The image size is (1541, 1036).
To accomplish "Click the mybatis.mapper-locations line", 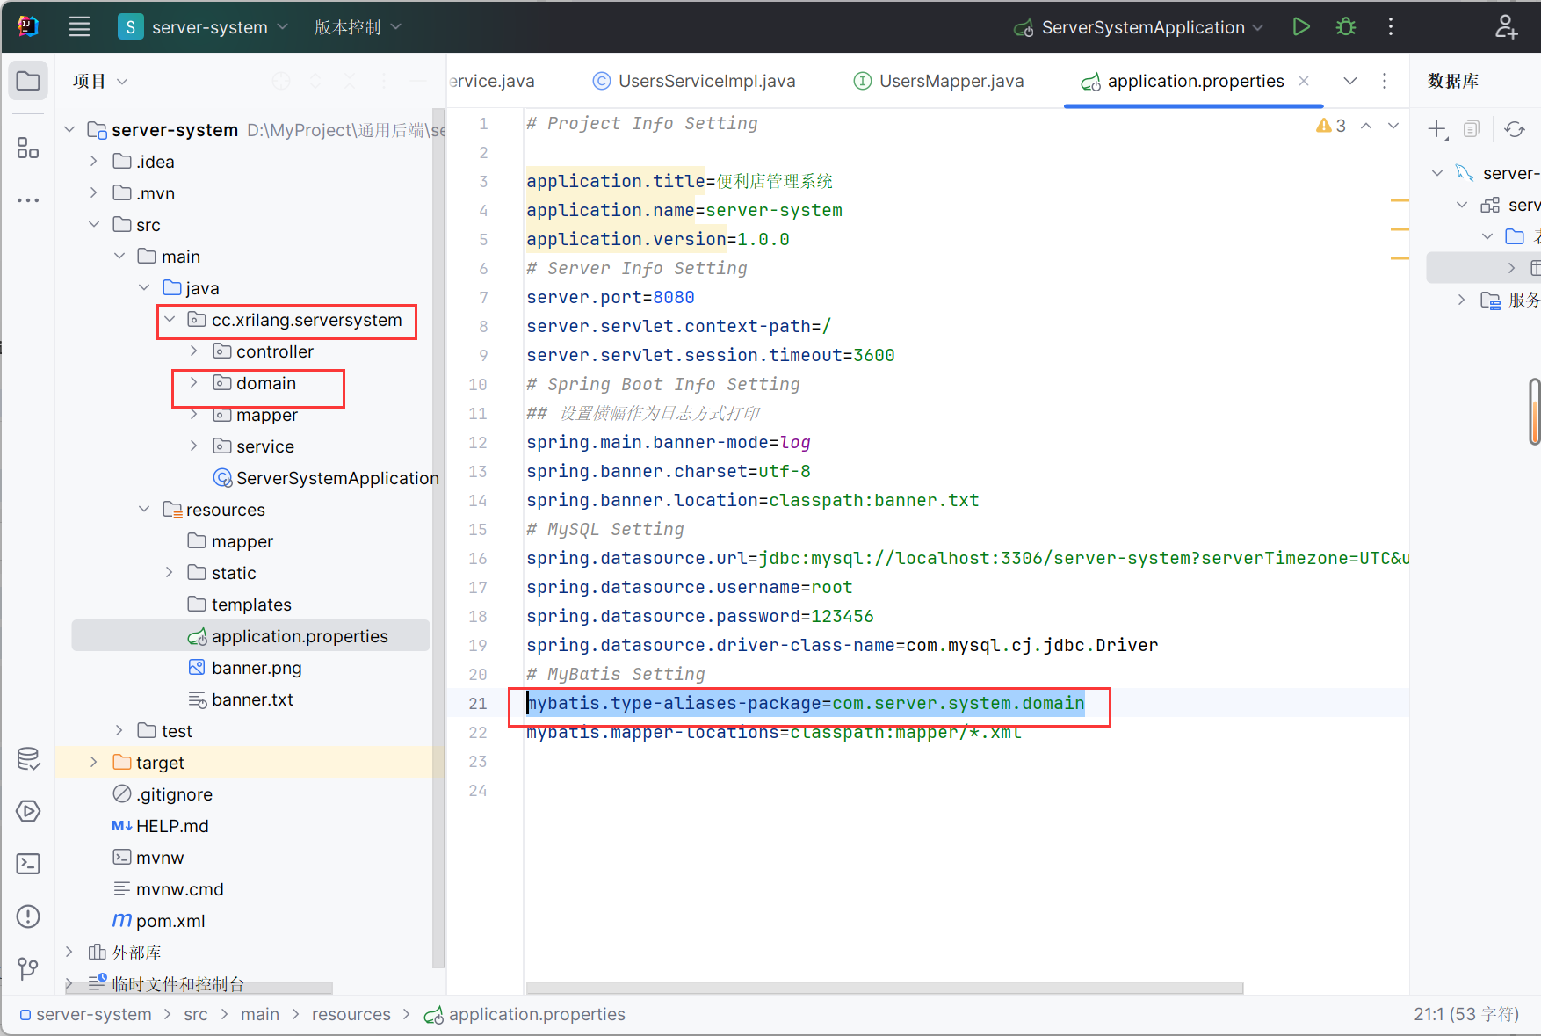I will tap(773, 733).
